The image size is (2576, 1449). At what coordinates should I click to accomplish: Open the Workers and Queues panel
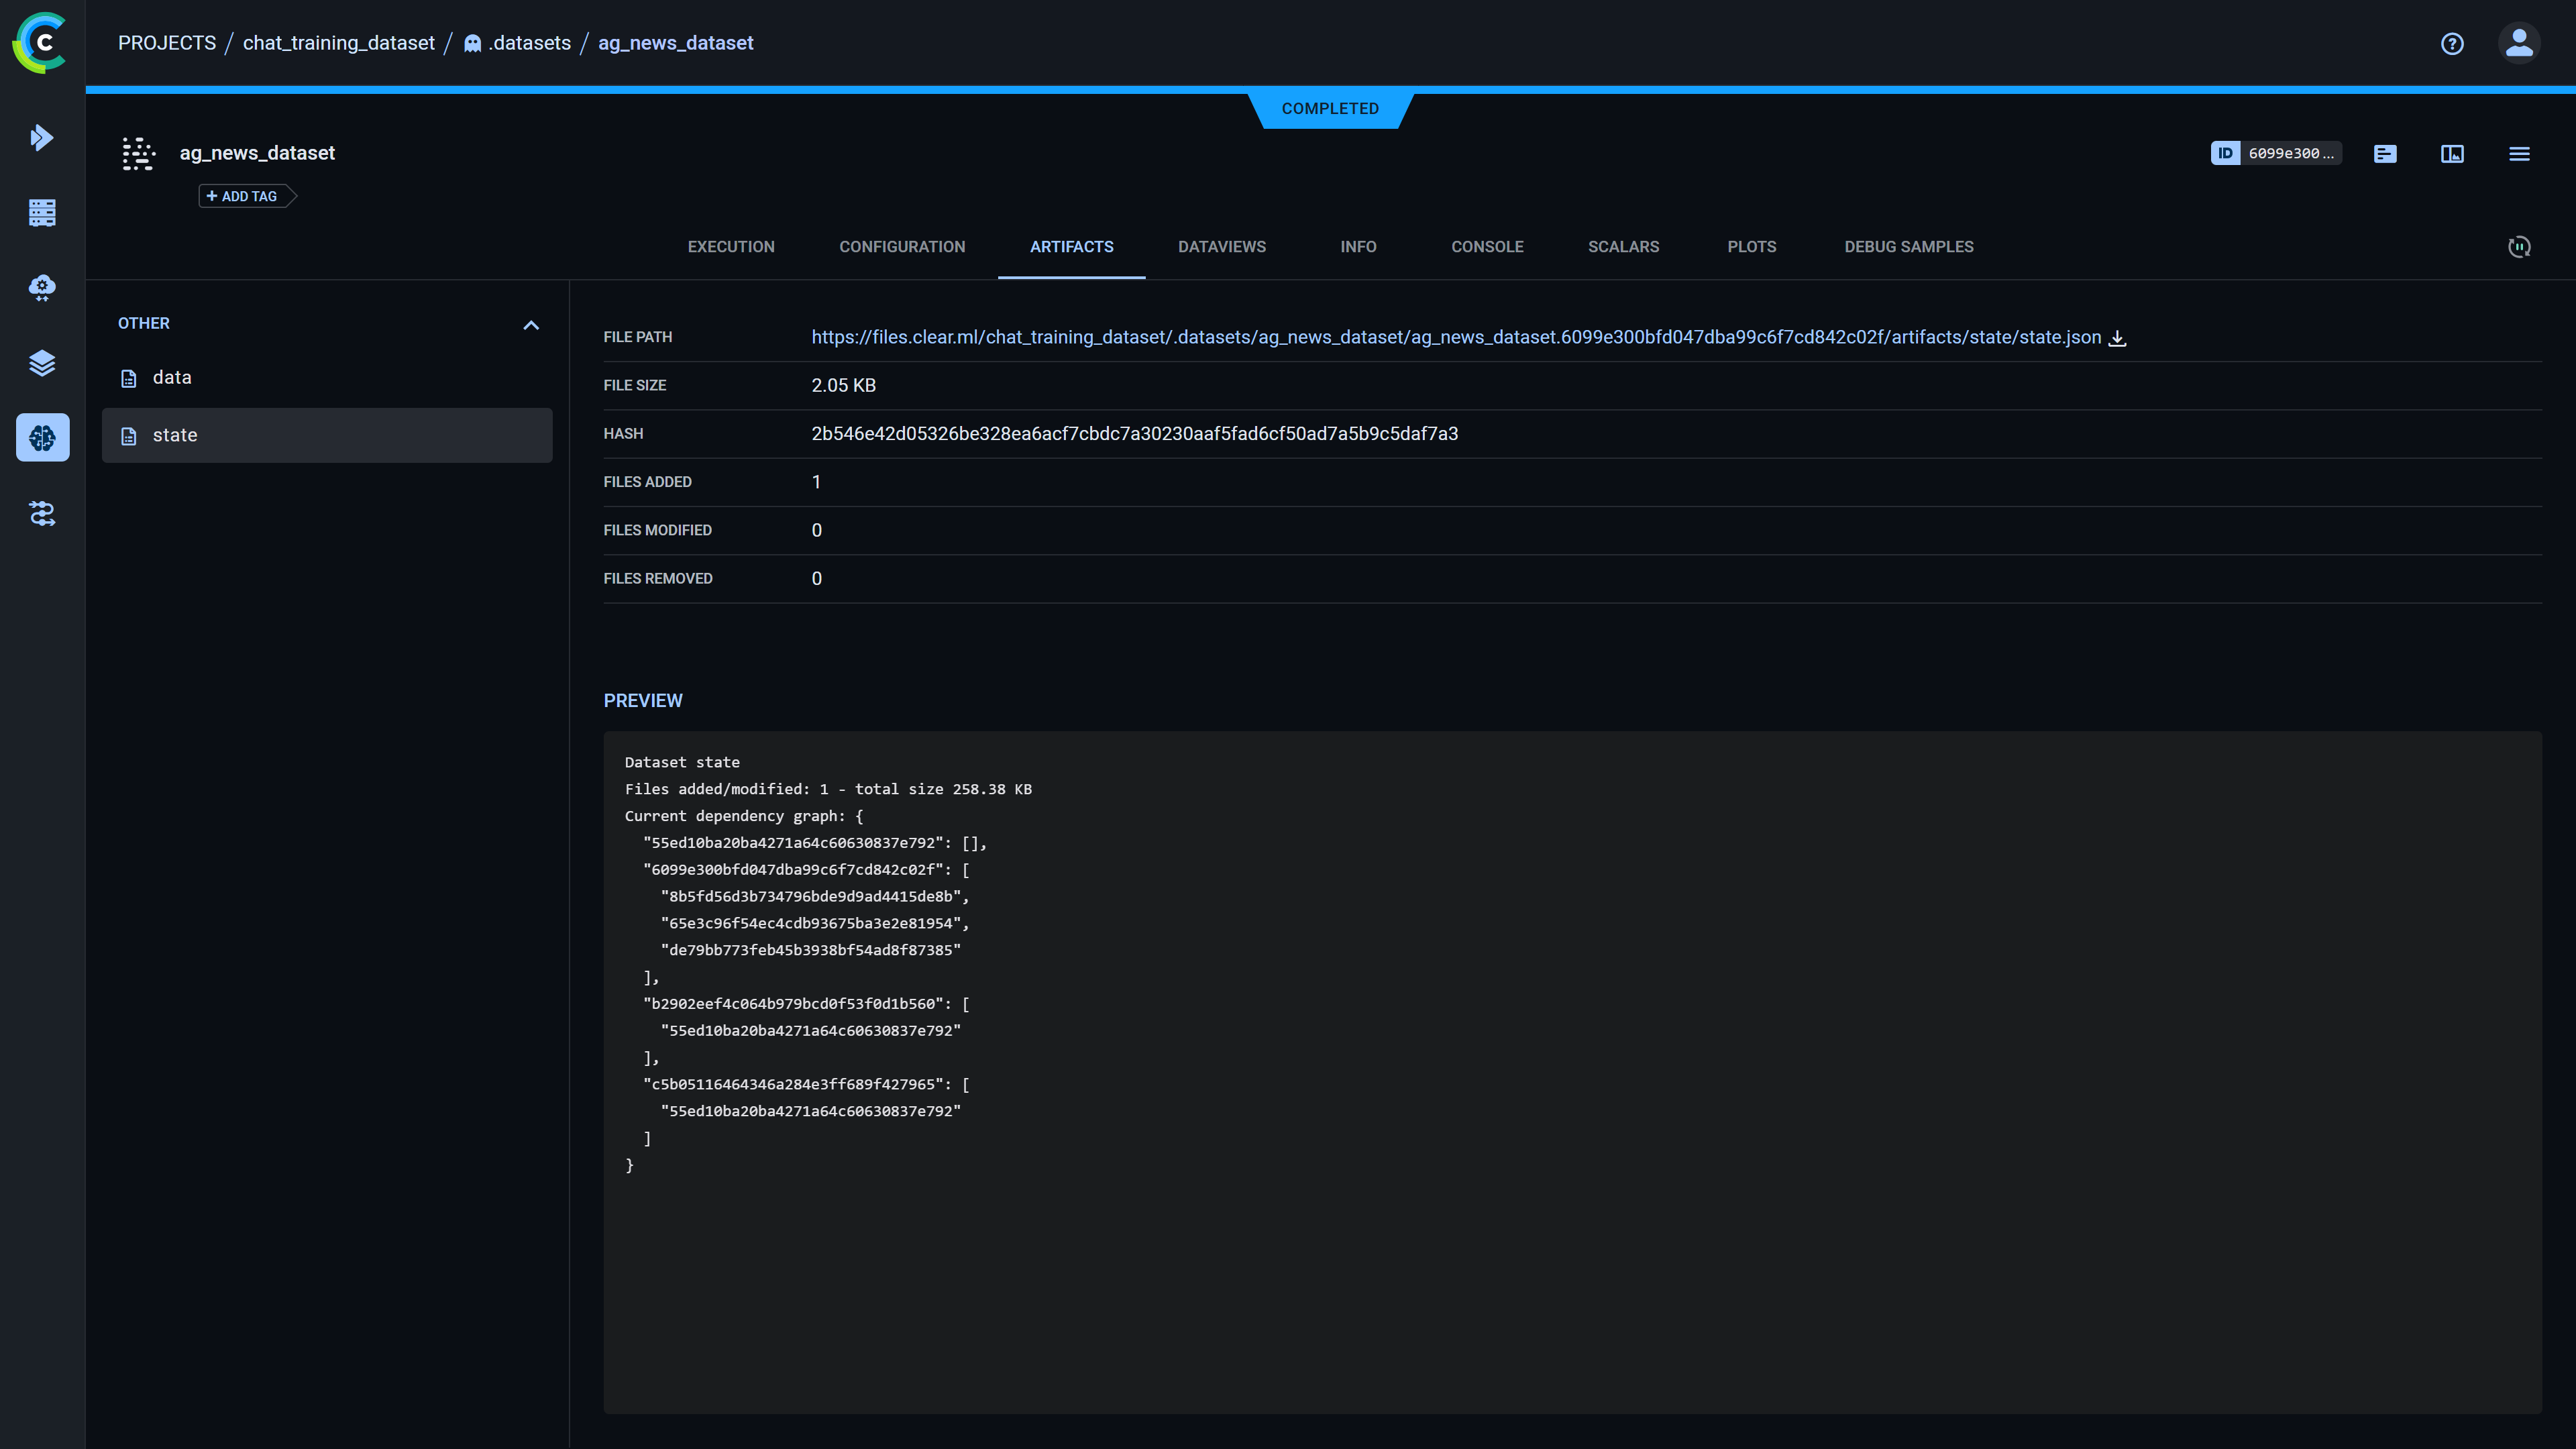[x=41, y=212]
